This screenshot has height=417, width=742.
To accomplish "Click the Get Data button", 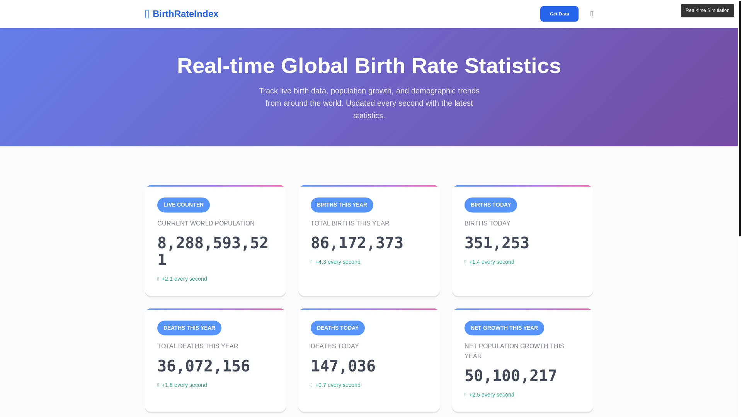I will [x=559, y=14].
